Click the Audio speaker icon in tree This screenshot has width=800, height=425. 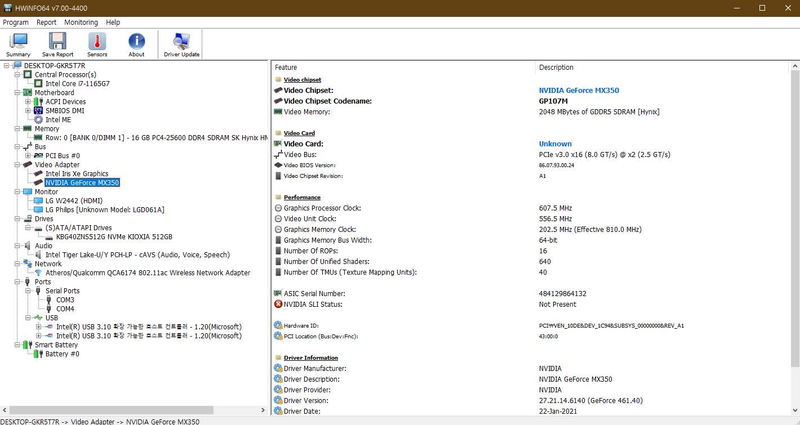pyautogui.click(x=28, y=245)
